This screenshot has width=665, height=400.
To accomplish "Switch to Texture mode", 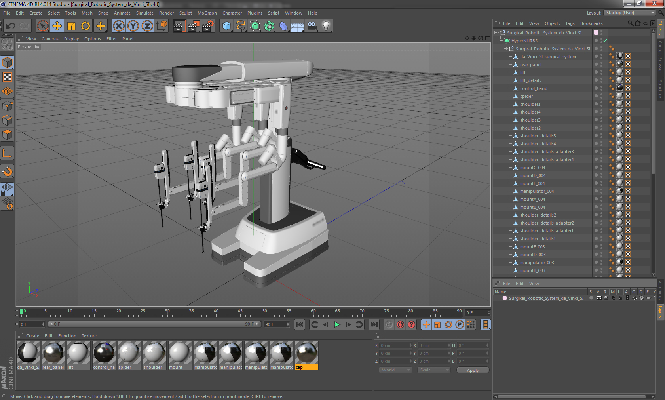I will tap(7, 77).
